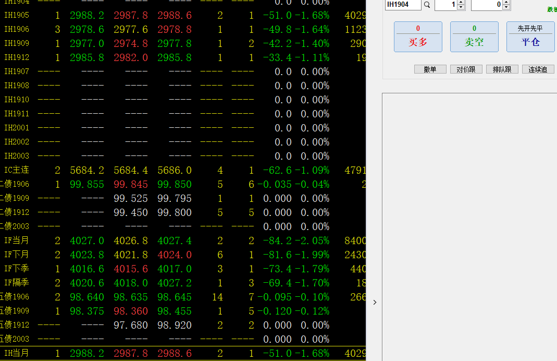Click the order quantity input field
This screenshot has width=557, height=361.
[x=445, y=5]
